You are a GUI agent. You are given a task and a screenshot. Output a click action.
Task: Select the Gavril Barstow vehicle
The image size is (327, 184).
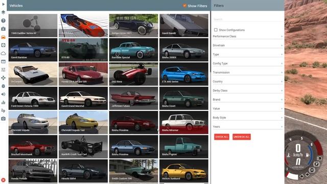(33, 50)
